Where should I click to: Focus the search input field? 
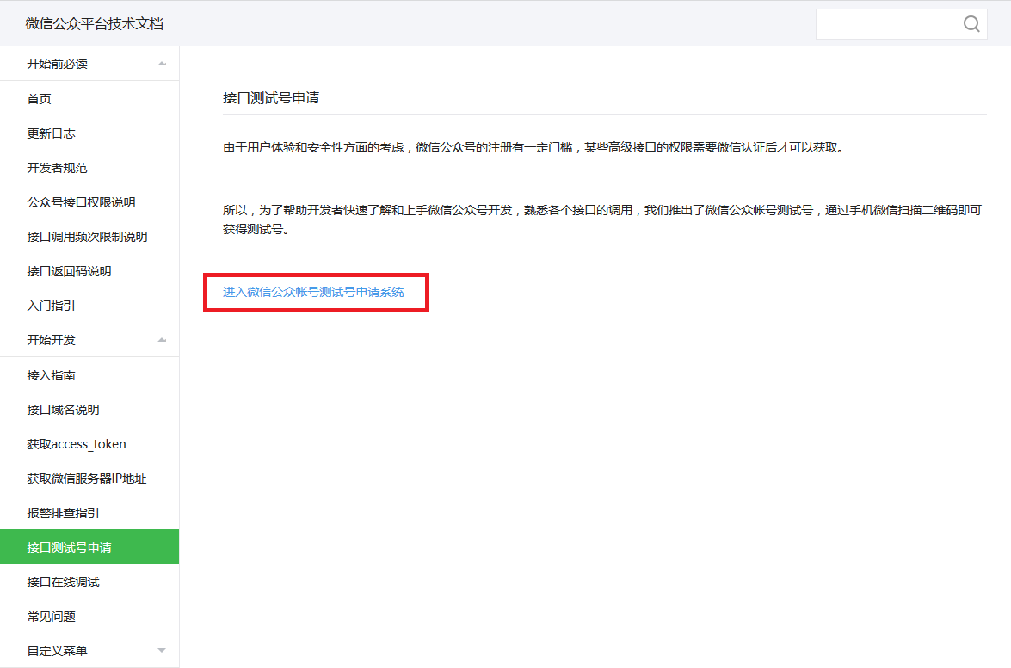pyautogui.click(x=901, y=24)
